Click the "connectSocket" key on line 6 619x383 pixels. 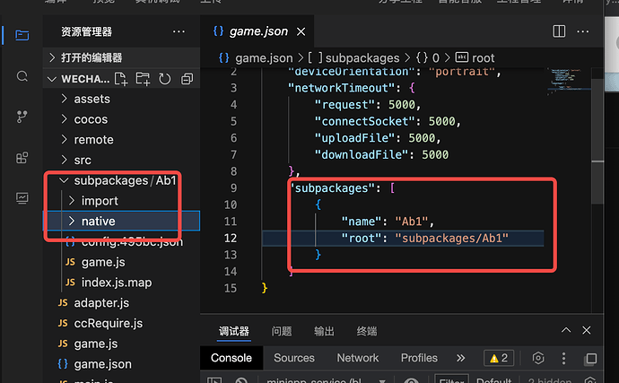pyautogui.click(x=364, y=121)
